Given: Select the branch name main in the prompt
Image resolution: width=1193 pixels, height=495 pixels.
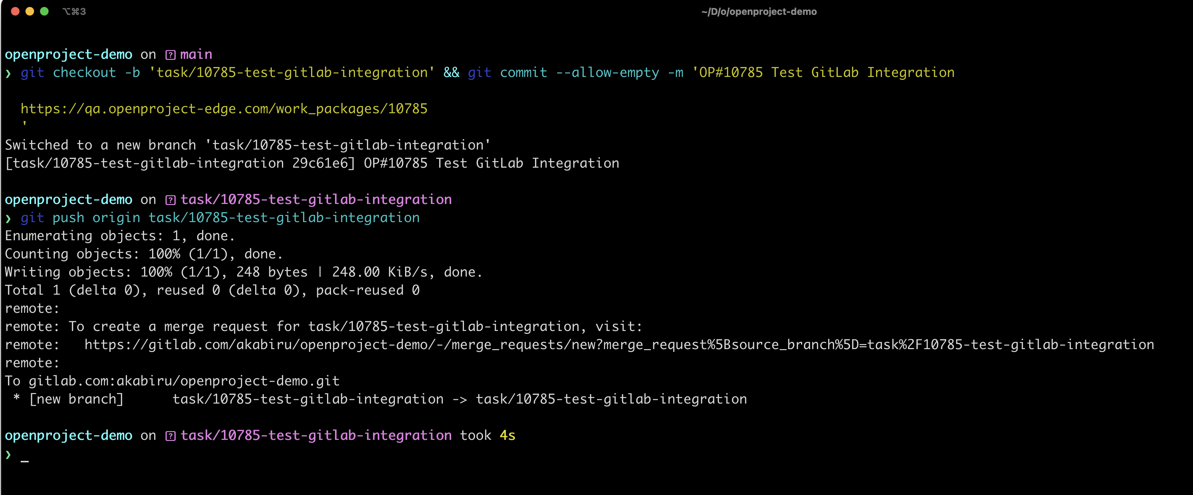Looking at the screenshot, I should [x=196, y=54].
